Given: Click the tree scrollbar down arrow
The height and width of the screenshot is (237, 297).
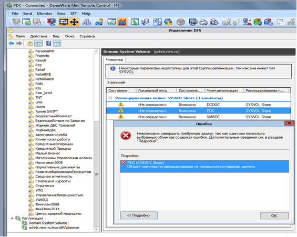Looking at the screenshot, I should (96, 229).
